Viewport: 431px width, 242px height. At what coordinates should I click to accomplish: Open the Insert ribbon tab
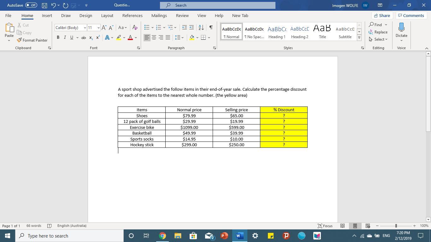click(47, 15)
